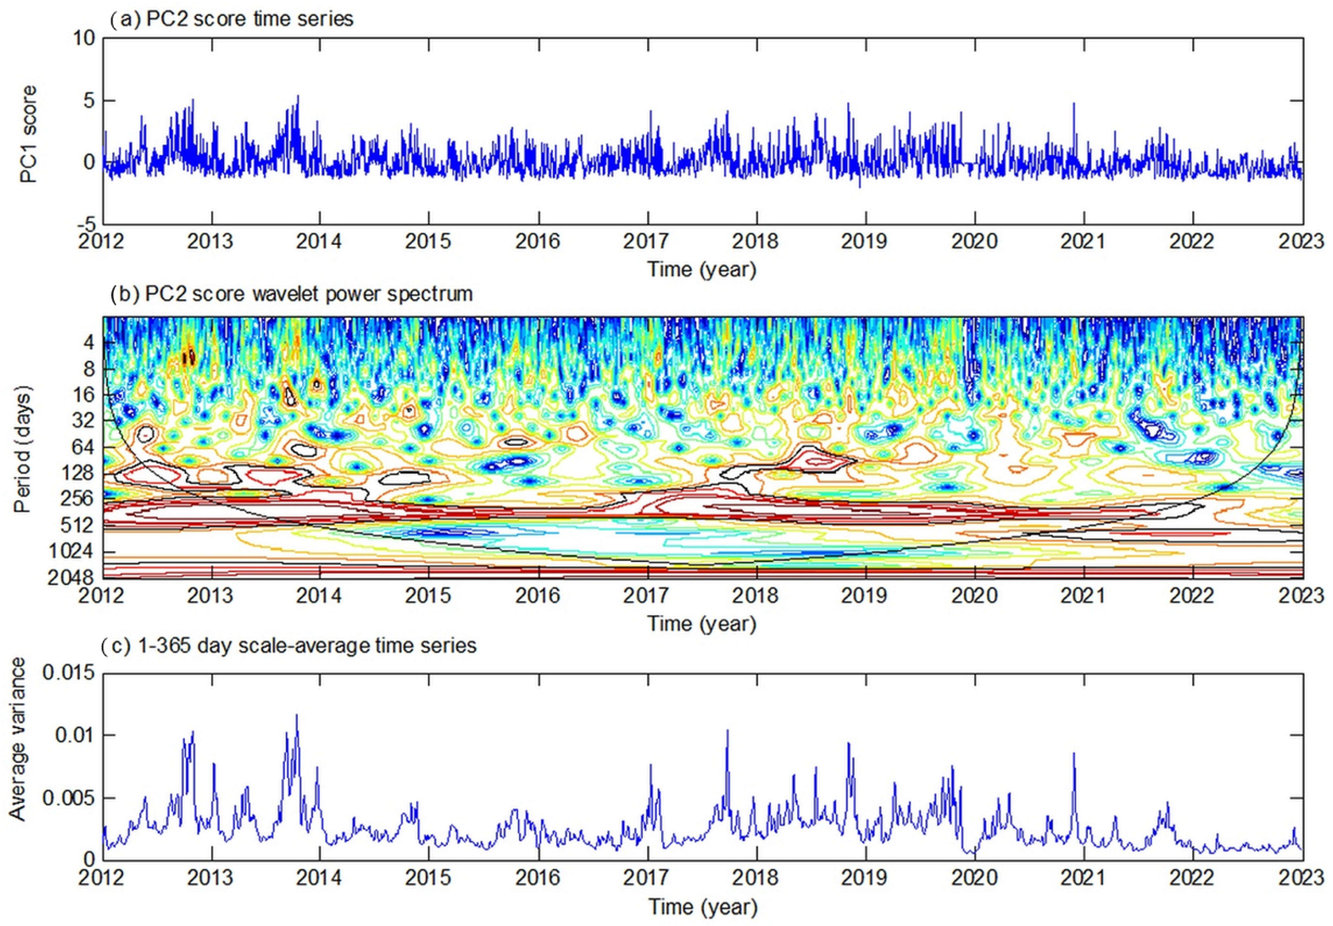Image resolution: width=1333 pixels, height=926 pixels.
Task: Click the red contour region near 2018.5 in the spectrum
Action: pos(818,461)
